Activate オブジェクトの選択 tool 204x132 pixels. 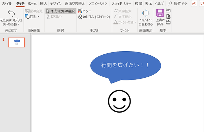click(x=61, y=11)
